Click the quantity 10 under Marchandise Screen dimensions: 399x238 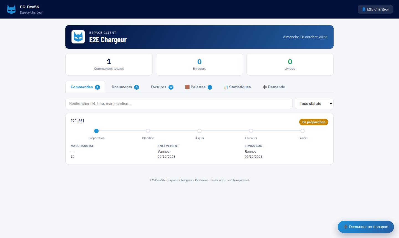(73, 157)
